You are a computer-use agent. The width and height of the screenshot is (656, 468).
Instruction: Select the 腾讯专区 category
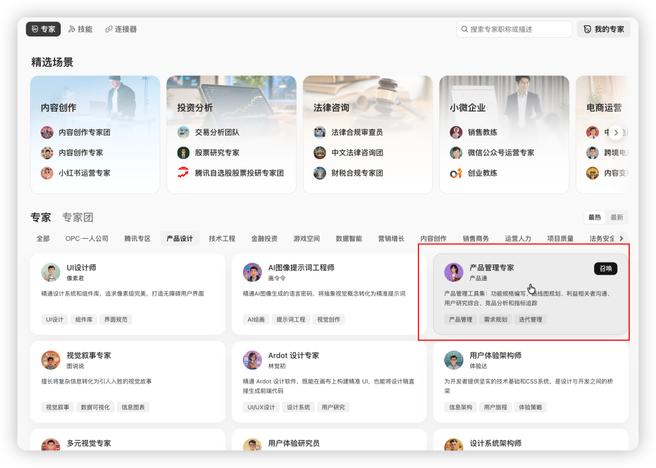137,239
